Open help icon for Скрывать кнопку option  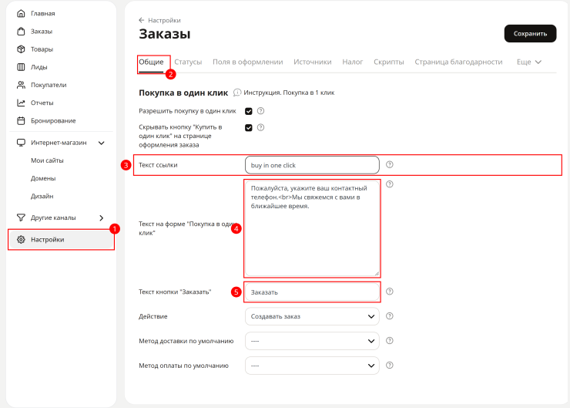tap(260, 127)
